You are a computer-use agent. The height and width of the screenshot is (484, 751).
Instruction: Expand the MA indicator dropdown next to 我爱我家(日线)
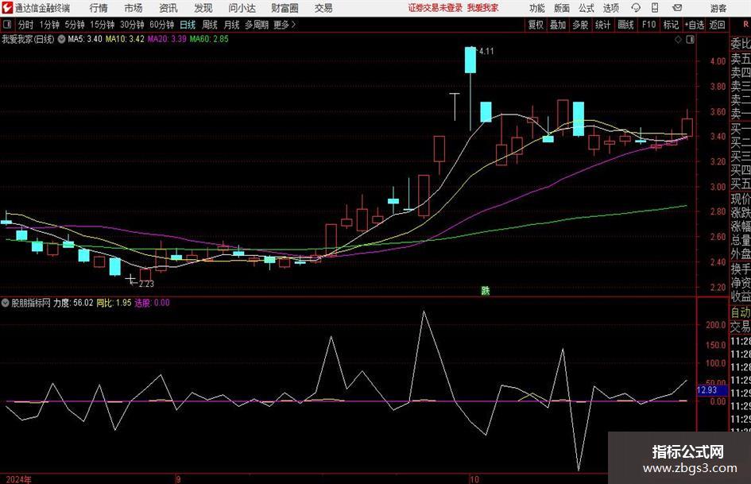click(61, 39)
